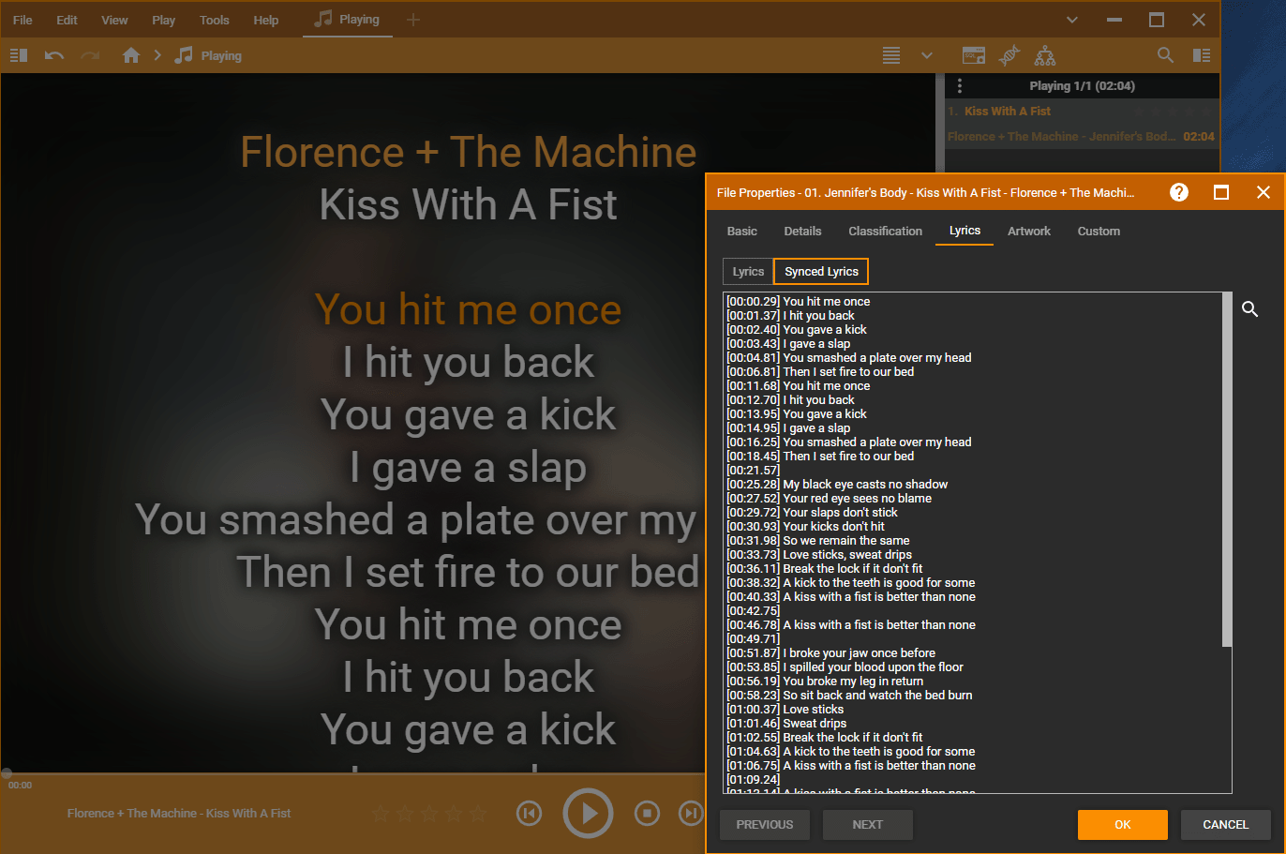This screenshot has height=854, width=1286.
Task: Switch to the Artwork tab
Action: (1028, 231)
